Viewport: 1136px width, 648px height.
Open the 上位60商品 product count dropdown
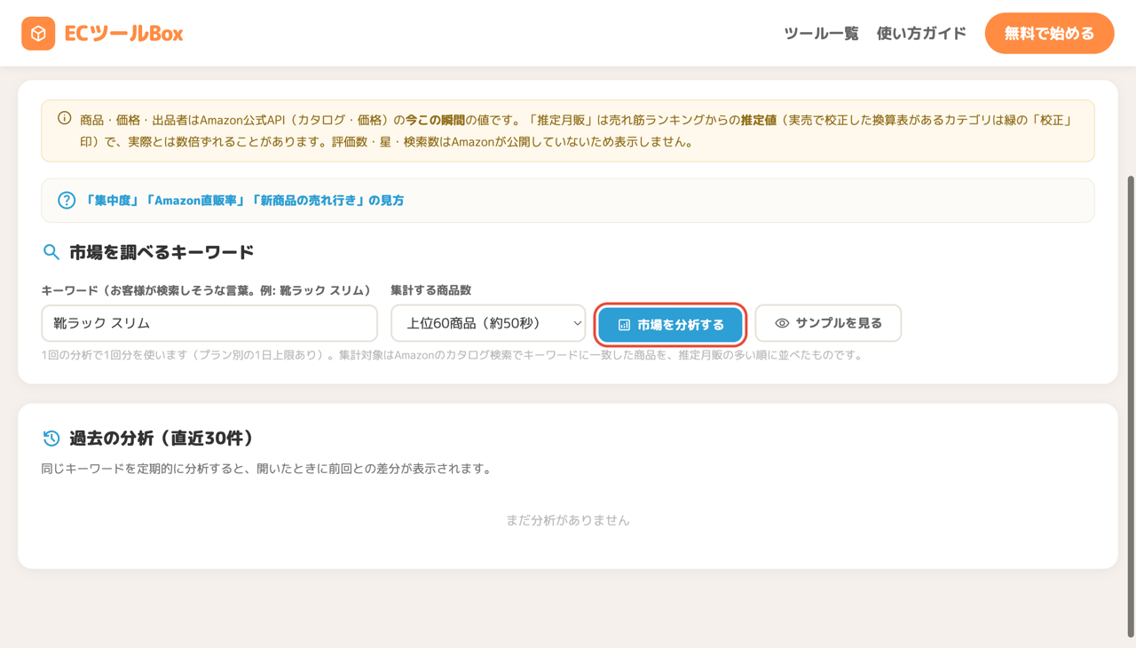point(488,323)
